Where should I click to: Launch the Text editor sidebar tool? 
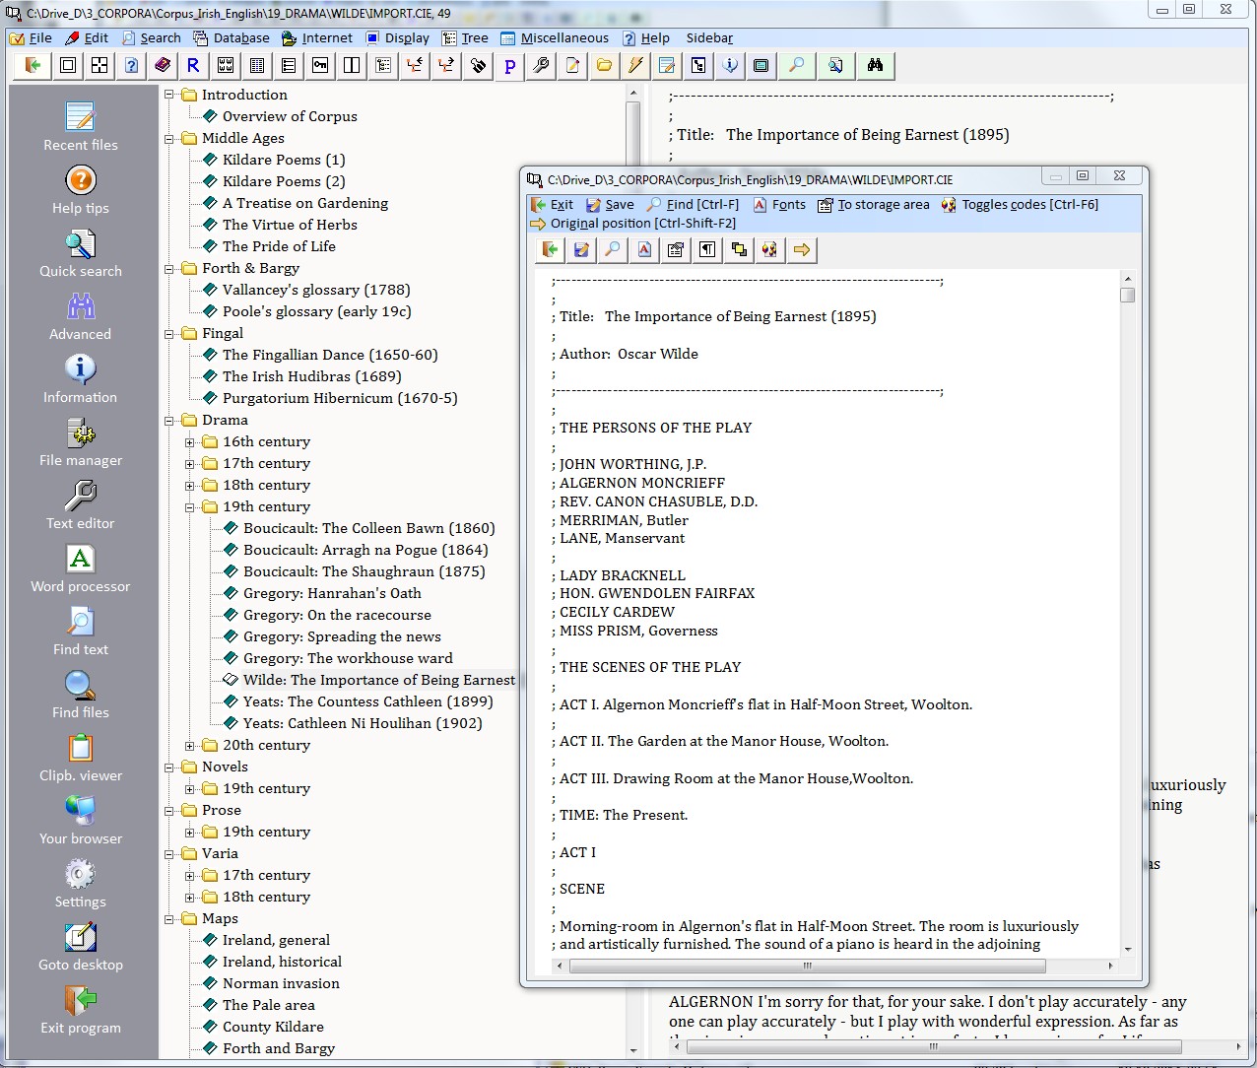(80, 497)
